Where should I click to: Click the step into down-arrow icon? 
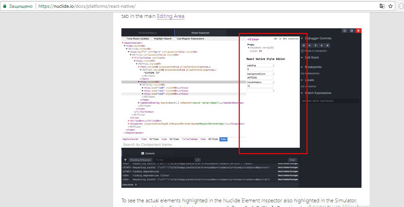[x=316, y=45]
